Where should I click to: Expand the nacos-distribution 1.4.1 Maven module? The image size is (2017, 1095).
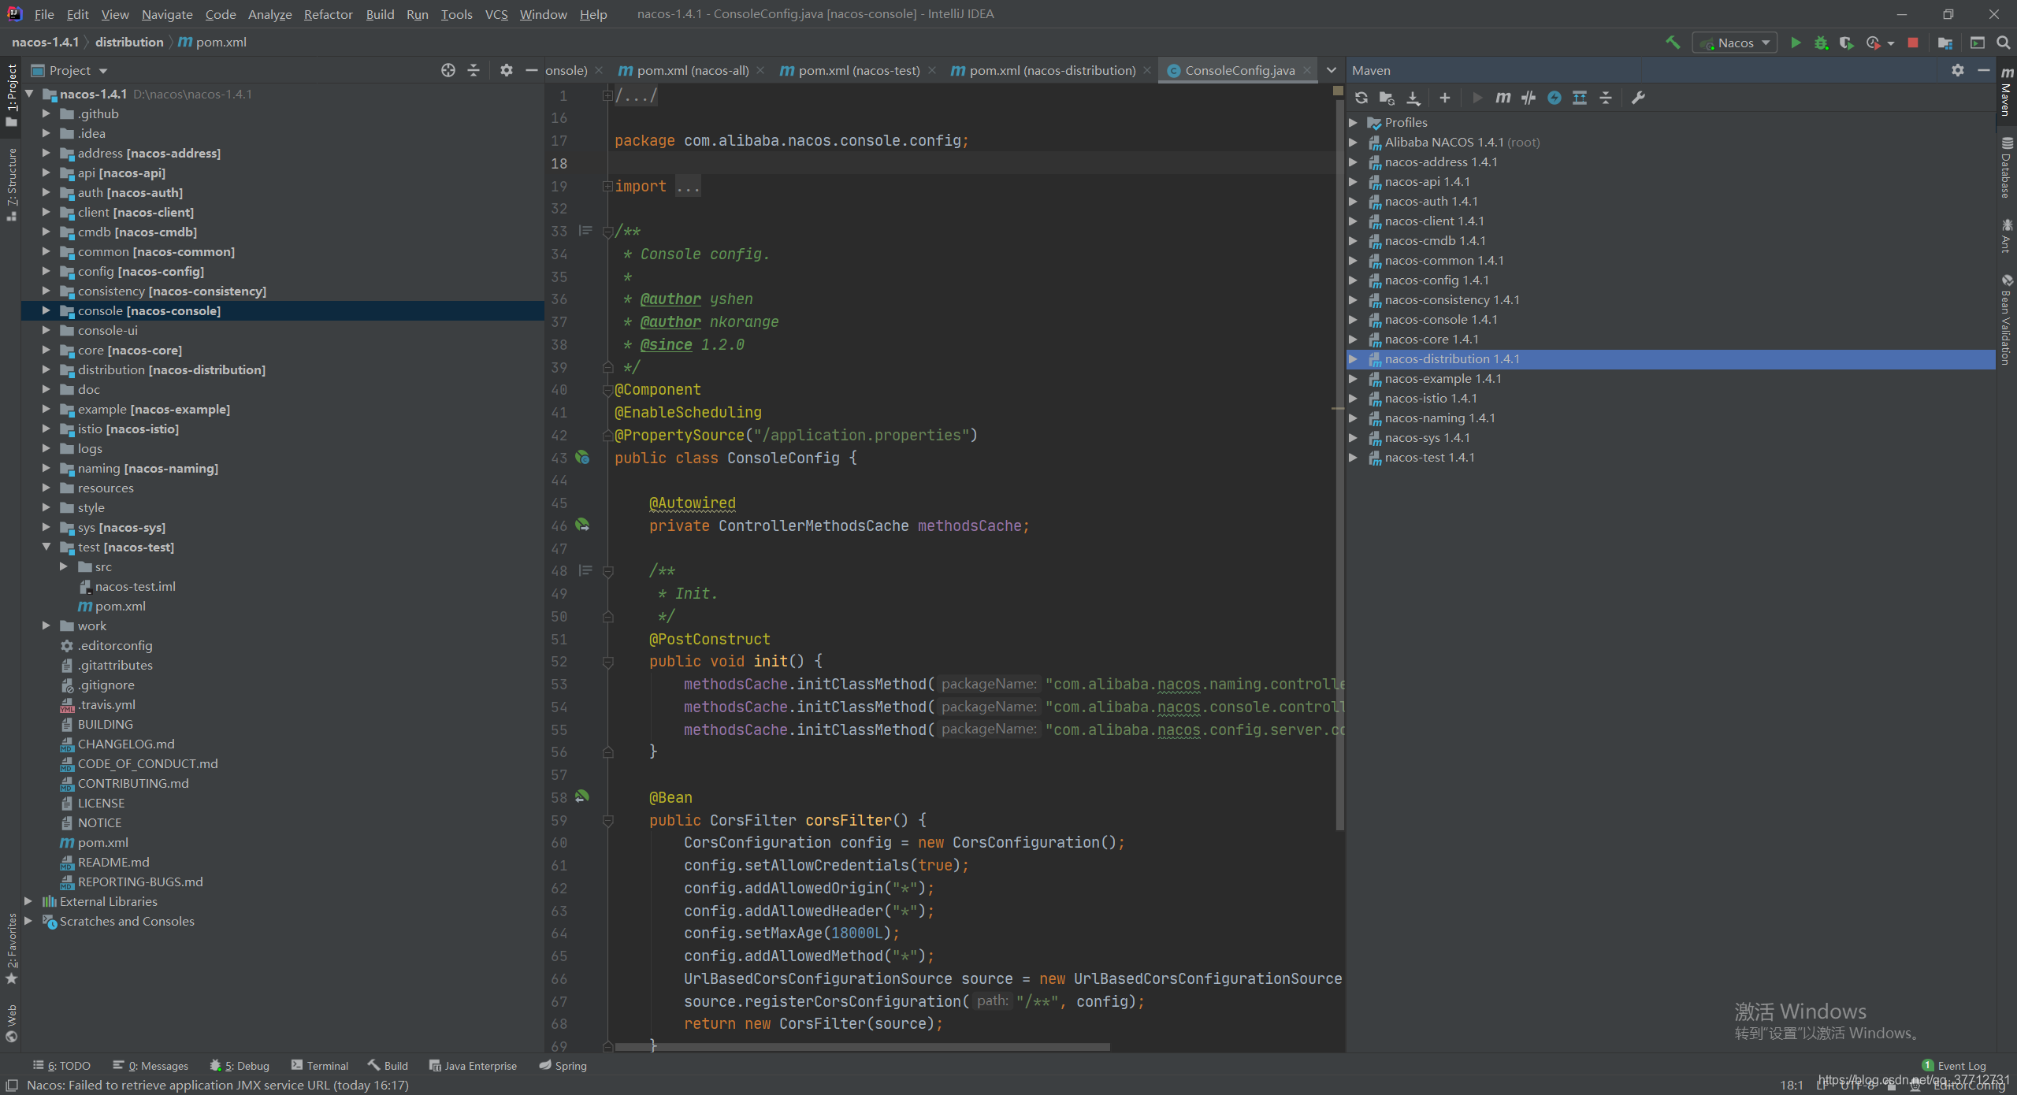(1353, 358)
